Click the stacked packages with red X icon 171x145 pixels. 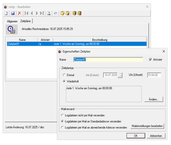[79, 13]
